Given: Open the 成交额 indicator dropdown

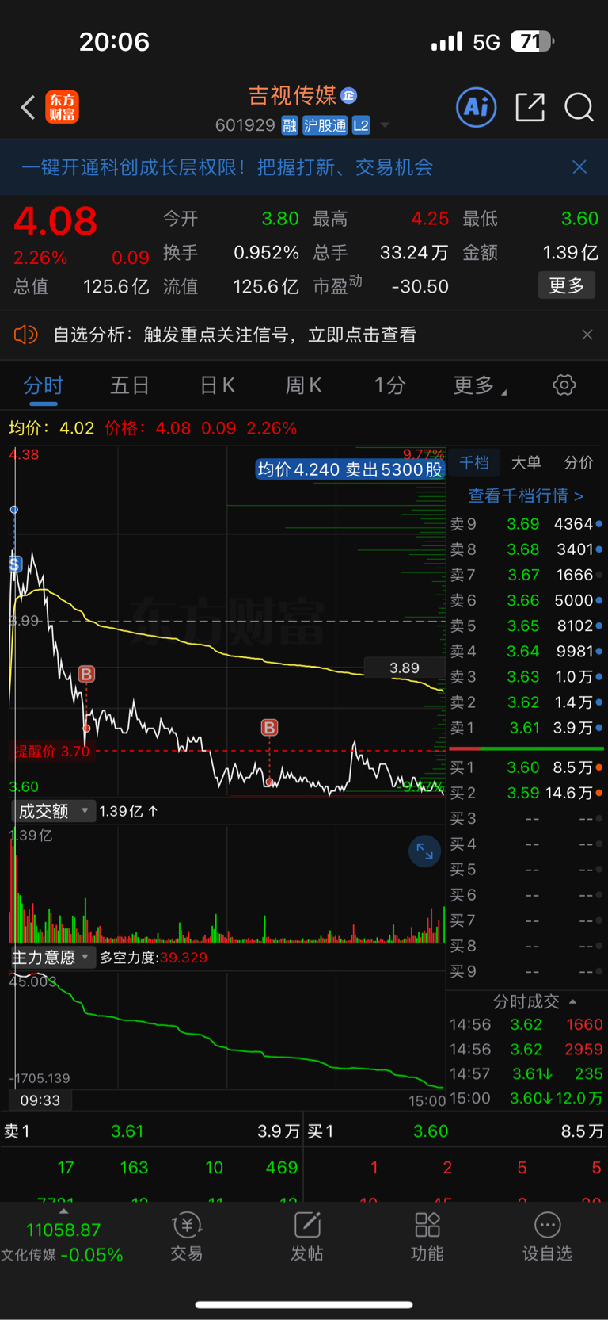Looking at the screenshot, I should pyautogui.click(x=54, y=811).
